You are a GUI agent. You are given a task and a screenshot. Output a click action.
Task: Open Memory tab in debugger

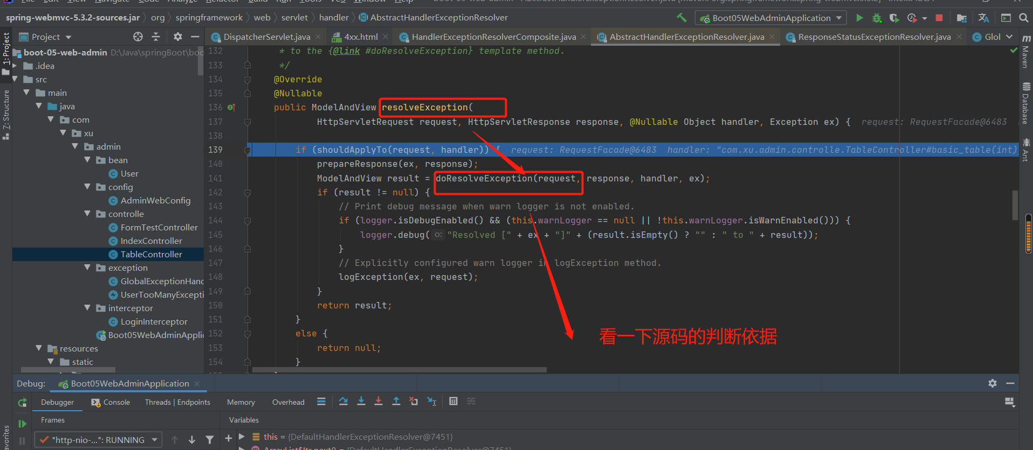pos(240,402)
